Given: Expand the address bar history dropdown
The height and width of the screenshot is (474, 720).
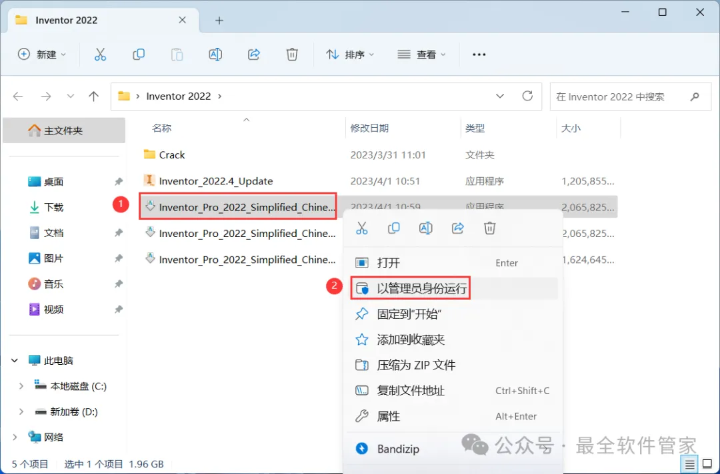Looking at the screenshot, I should [x=500, y=97].
